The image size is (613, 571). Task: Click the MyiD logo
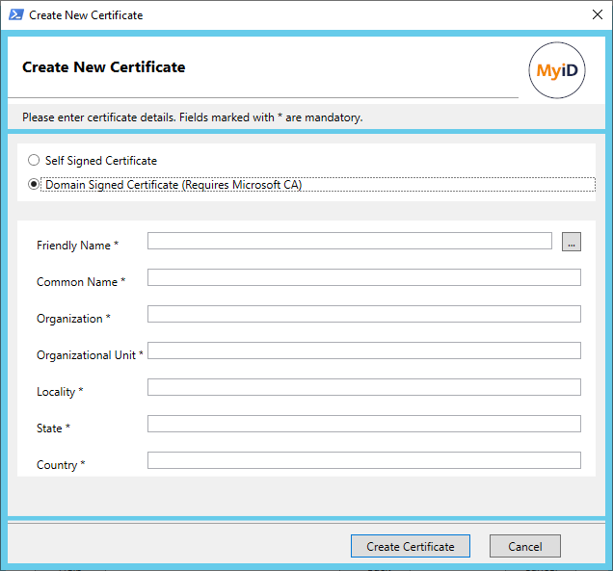[557, 71]
